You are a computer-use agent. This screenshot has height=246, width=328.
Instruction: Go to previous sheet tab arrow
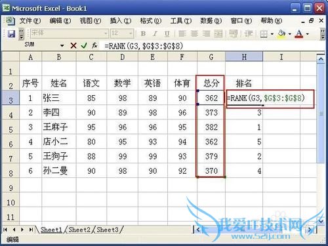(14, 230)
